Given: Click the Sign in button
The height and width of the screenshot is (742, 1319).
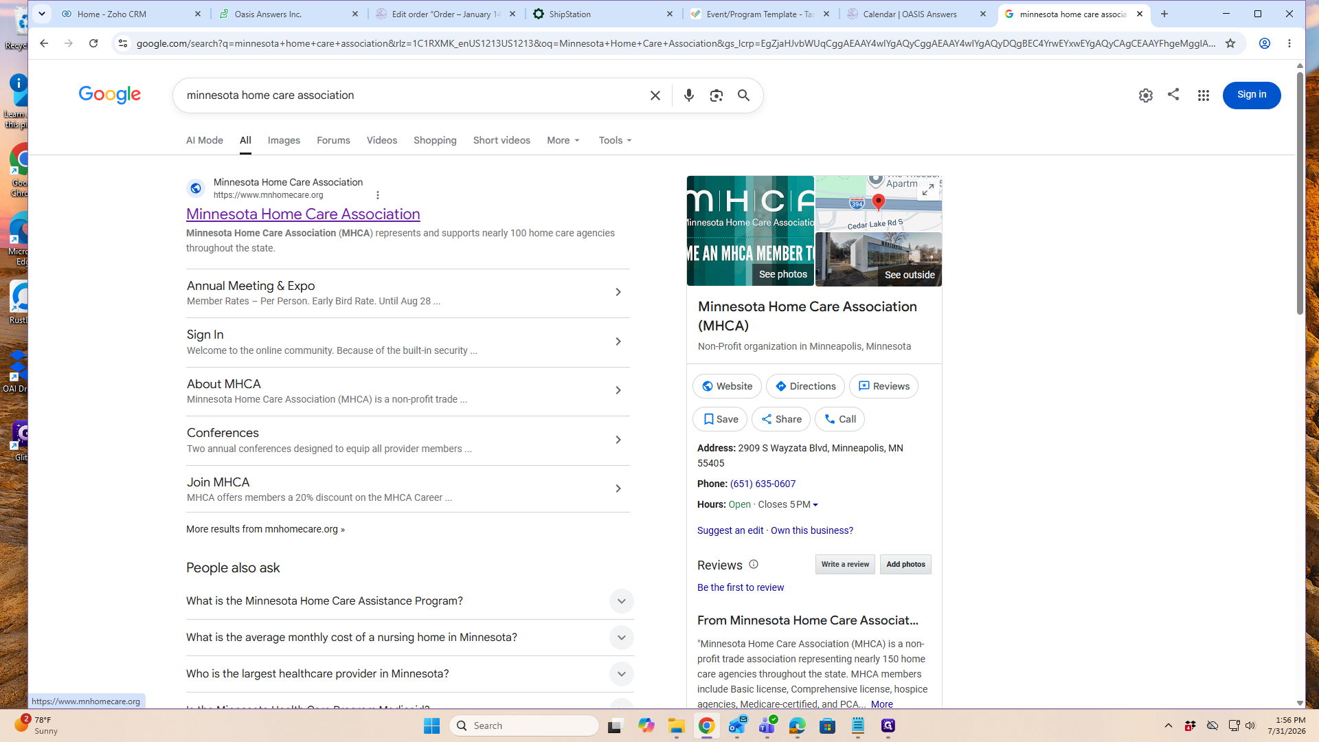Looking at the screenshot, I should point(1251,95).
